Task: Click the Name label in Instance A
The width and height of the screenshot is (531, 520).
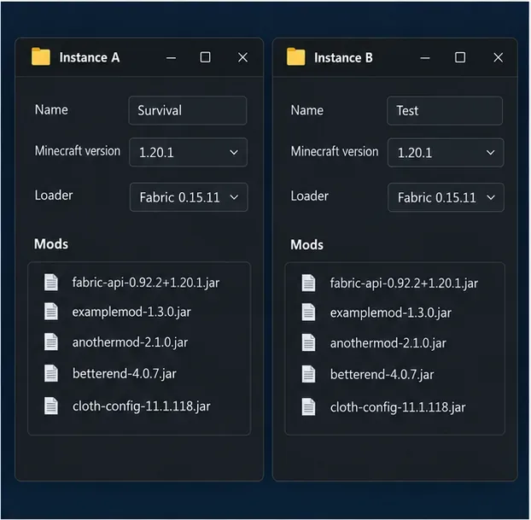Action: click(51, 110)
